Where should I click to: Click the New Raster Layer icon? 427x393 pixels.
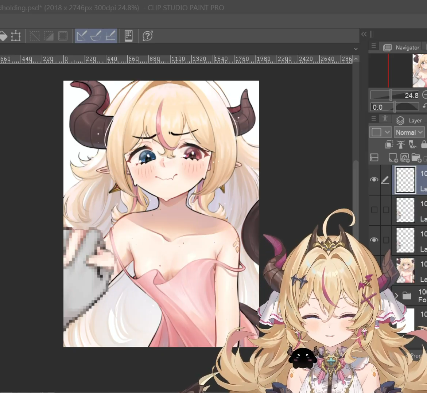[x=393, y=158]
